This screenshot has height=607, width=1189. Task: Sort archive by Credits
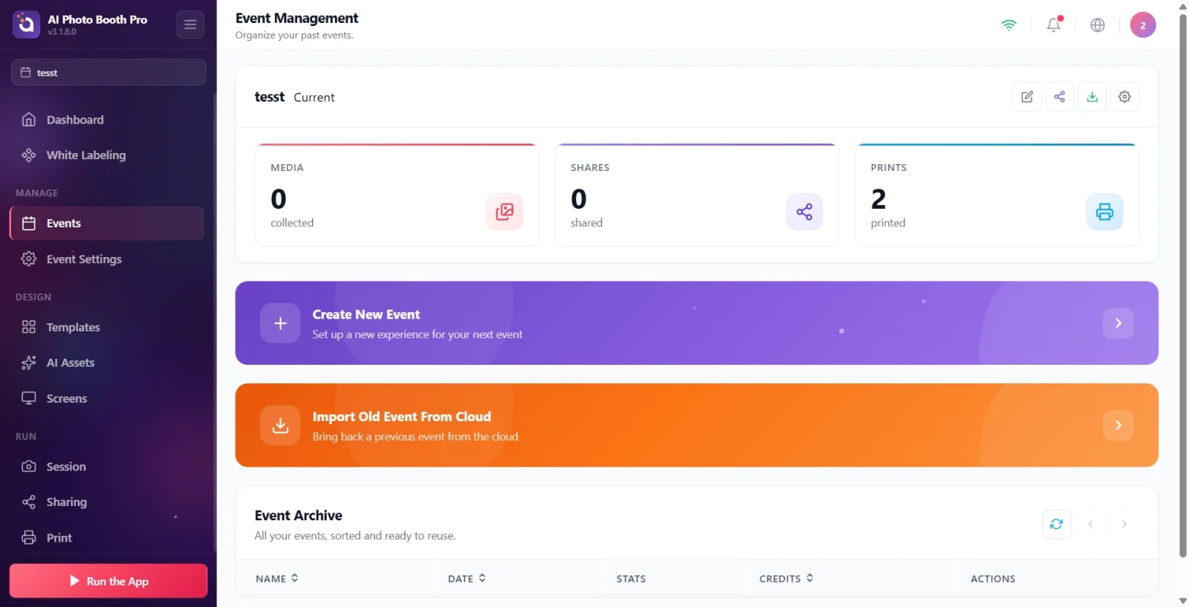[786, 579]
